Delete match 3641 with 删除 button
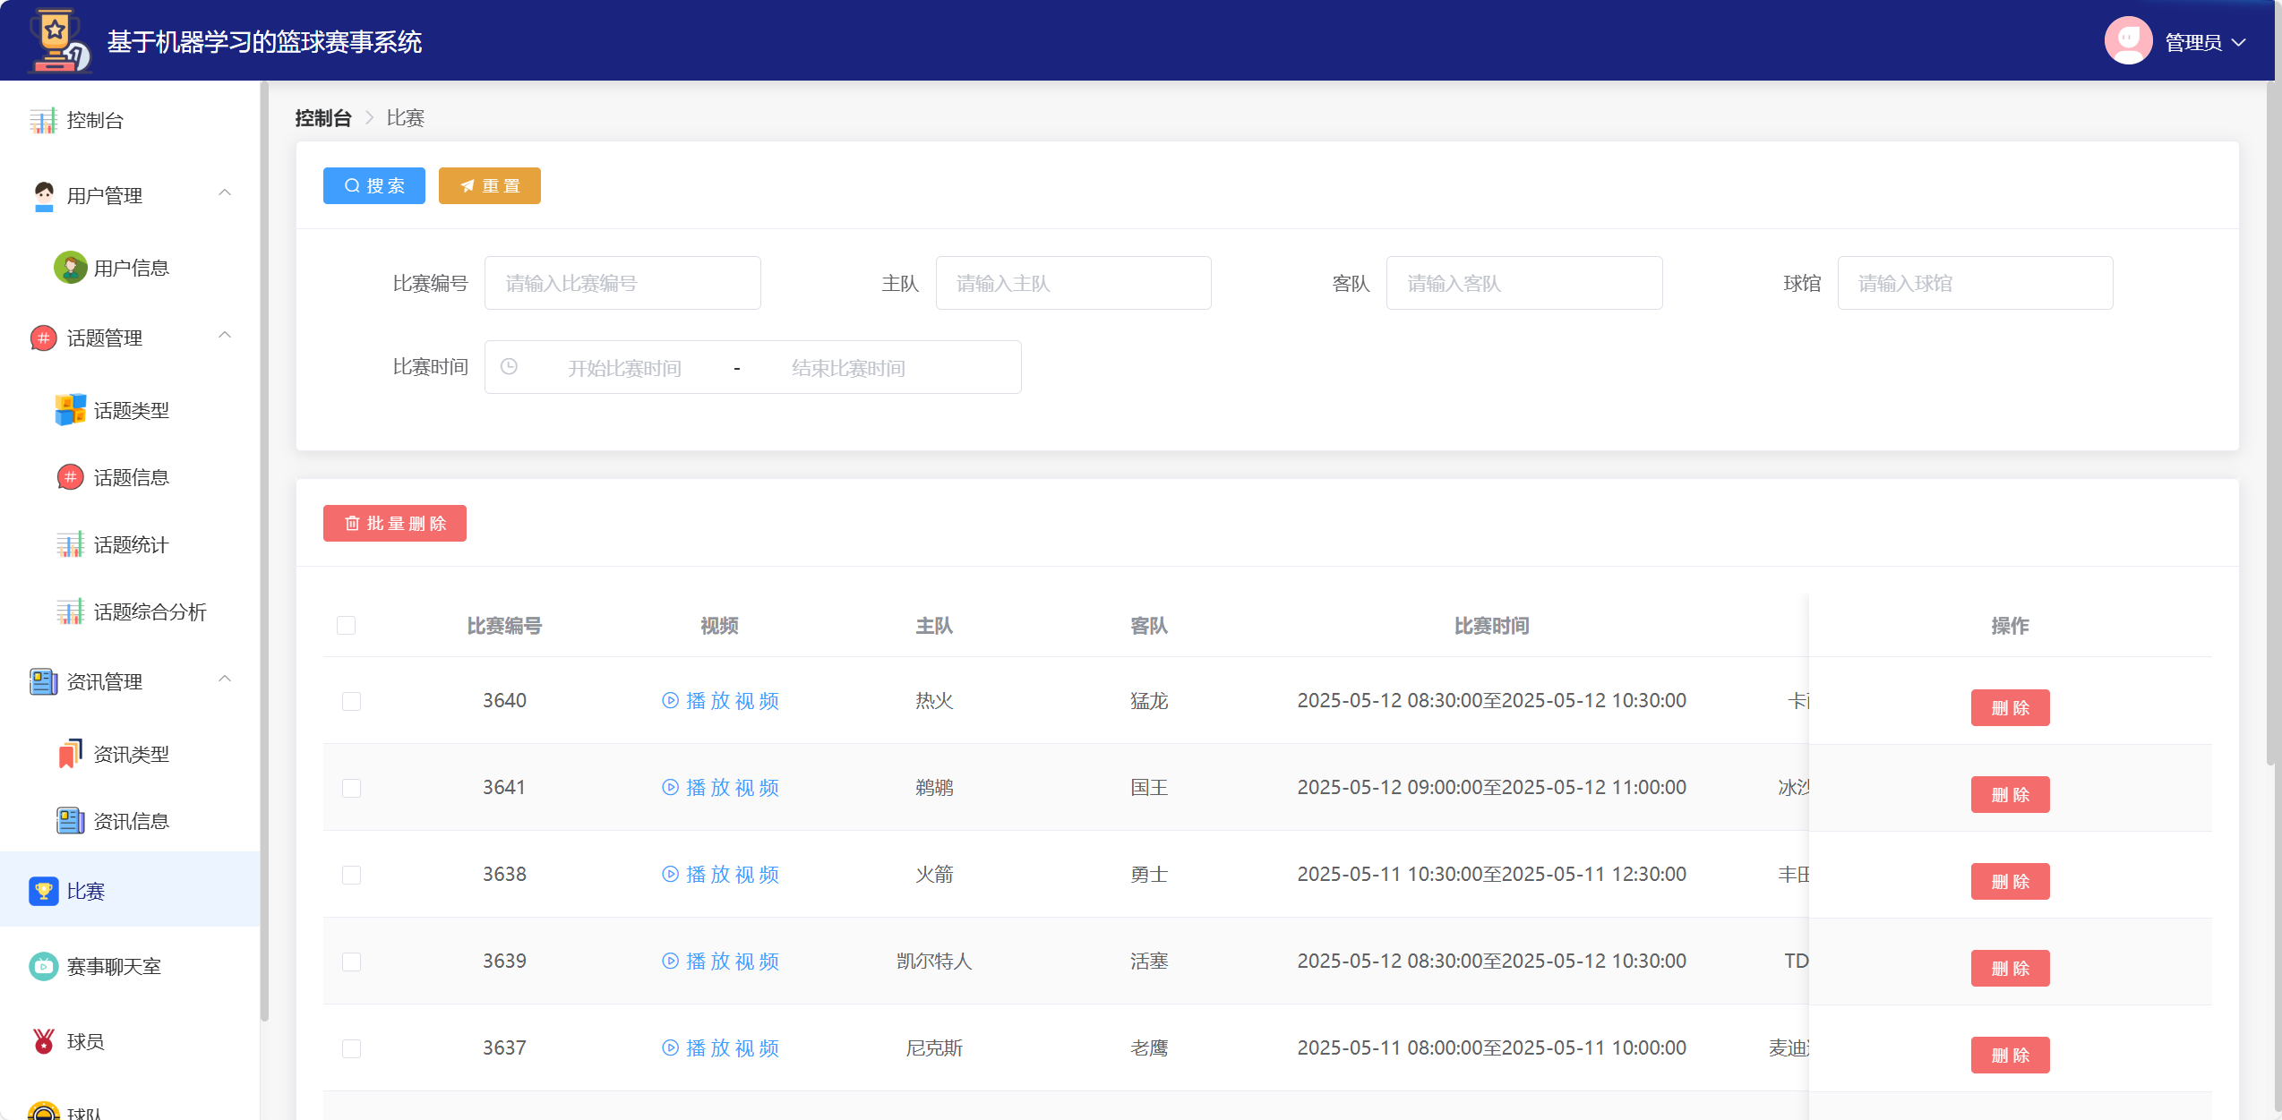The width and height of the screenshot is (2282, 1120). pyautogui.click(x=2011, y=794)
